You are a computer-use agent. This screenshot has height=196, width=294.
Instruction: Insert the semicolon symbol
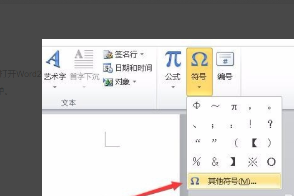[x=213, y=125]
